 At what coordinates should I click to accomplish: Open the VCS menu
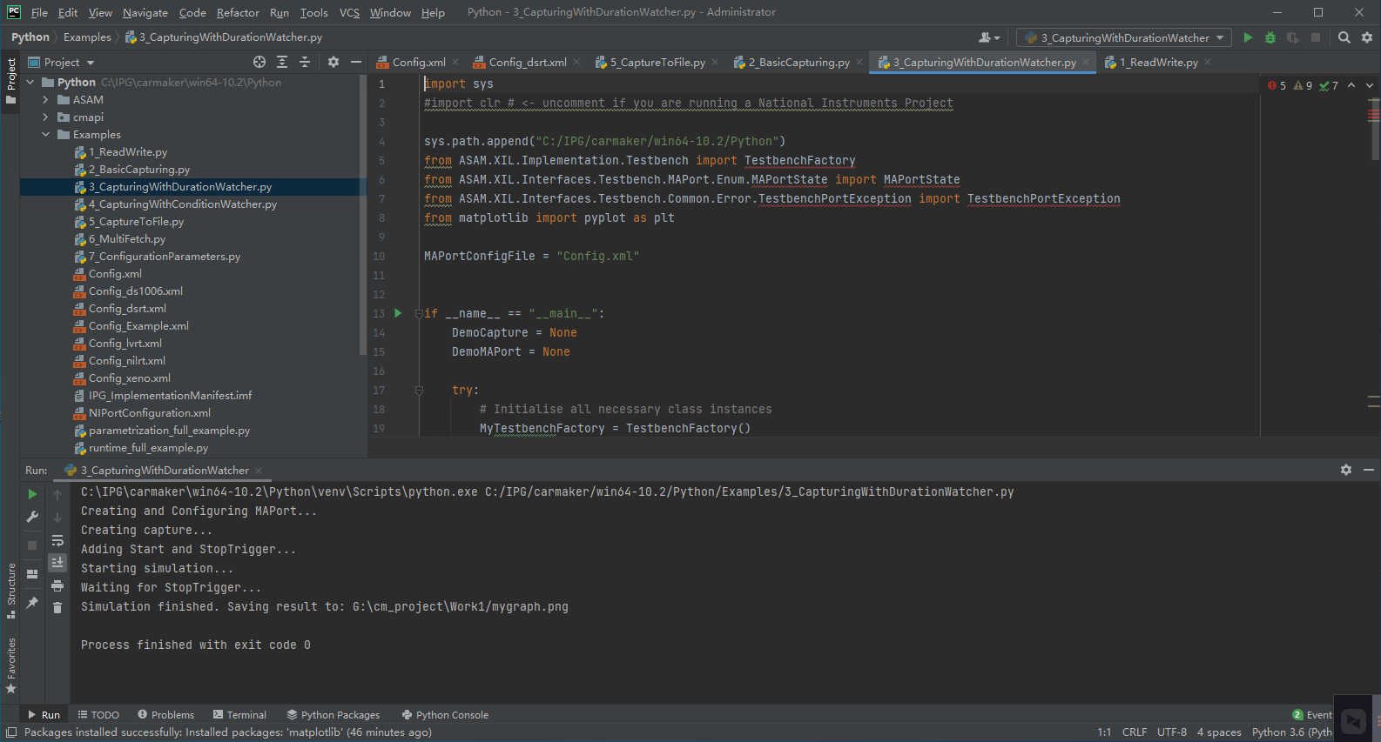(x=349, y=12)
